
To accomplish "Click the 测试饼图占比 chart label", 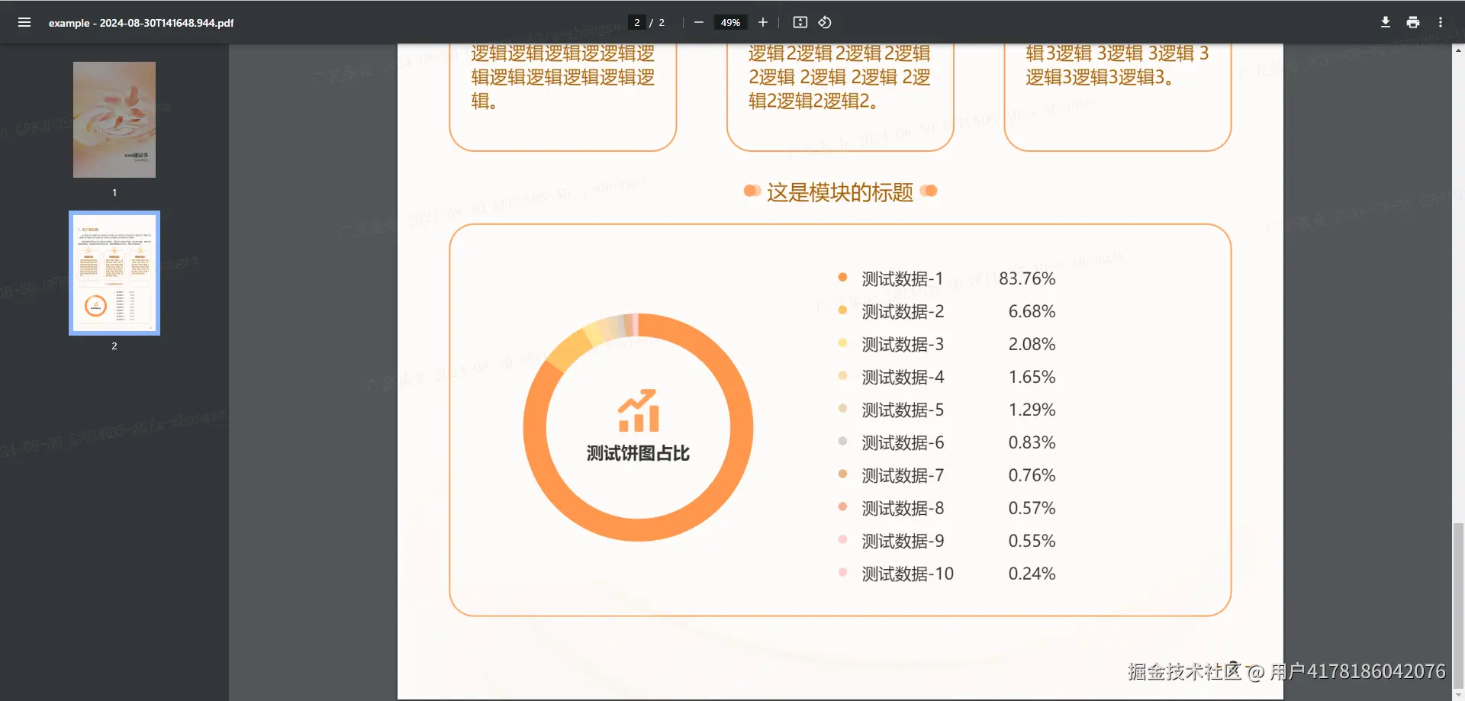I will pyautogui.click(x=638, y=453).
